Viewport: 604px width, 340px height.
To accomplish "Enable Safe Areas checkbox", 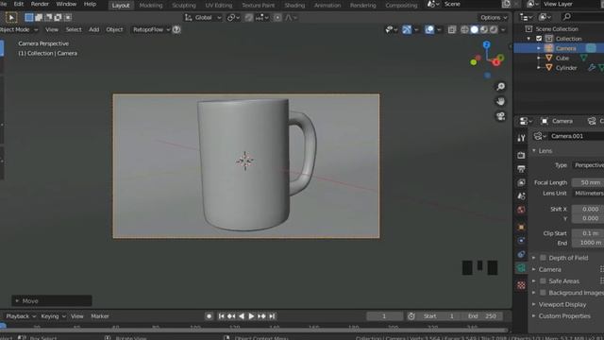I will tap(544, 281).
